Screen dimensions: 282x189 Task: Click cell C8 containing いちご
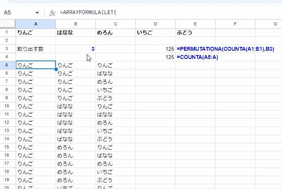116,90
